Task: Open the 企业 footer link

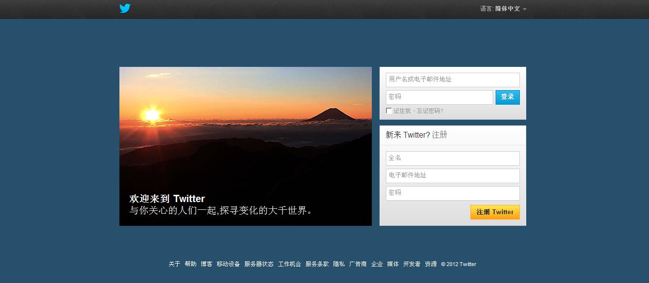Action: pos(377,264)
